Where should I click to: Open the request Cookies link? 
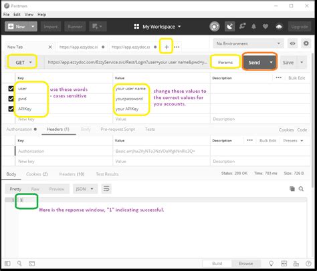286,129
